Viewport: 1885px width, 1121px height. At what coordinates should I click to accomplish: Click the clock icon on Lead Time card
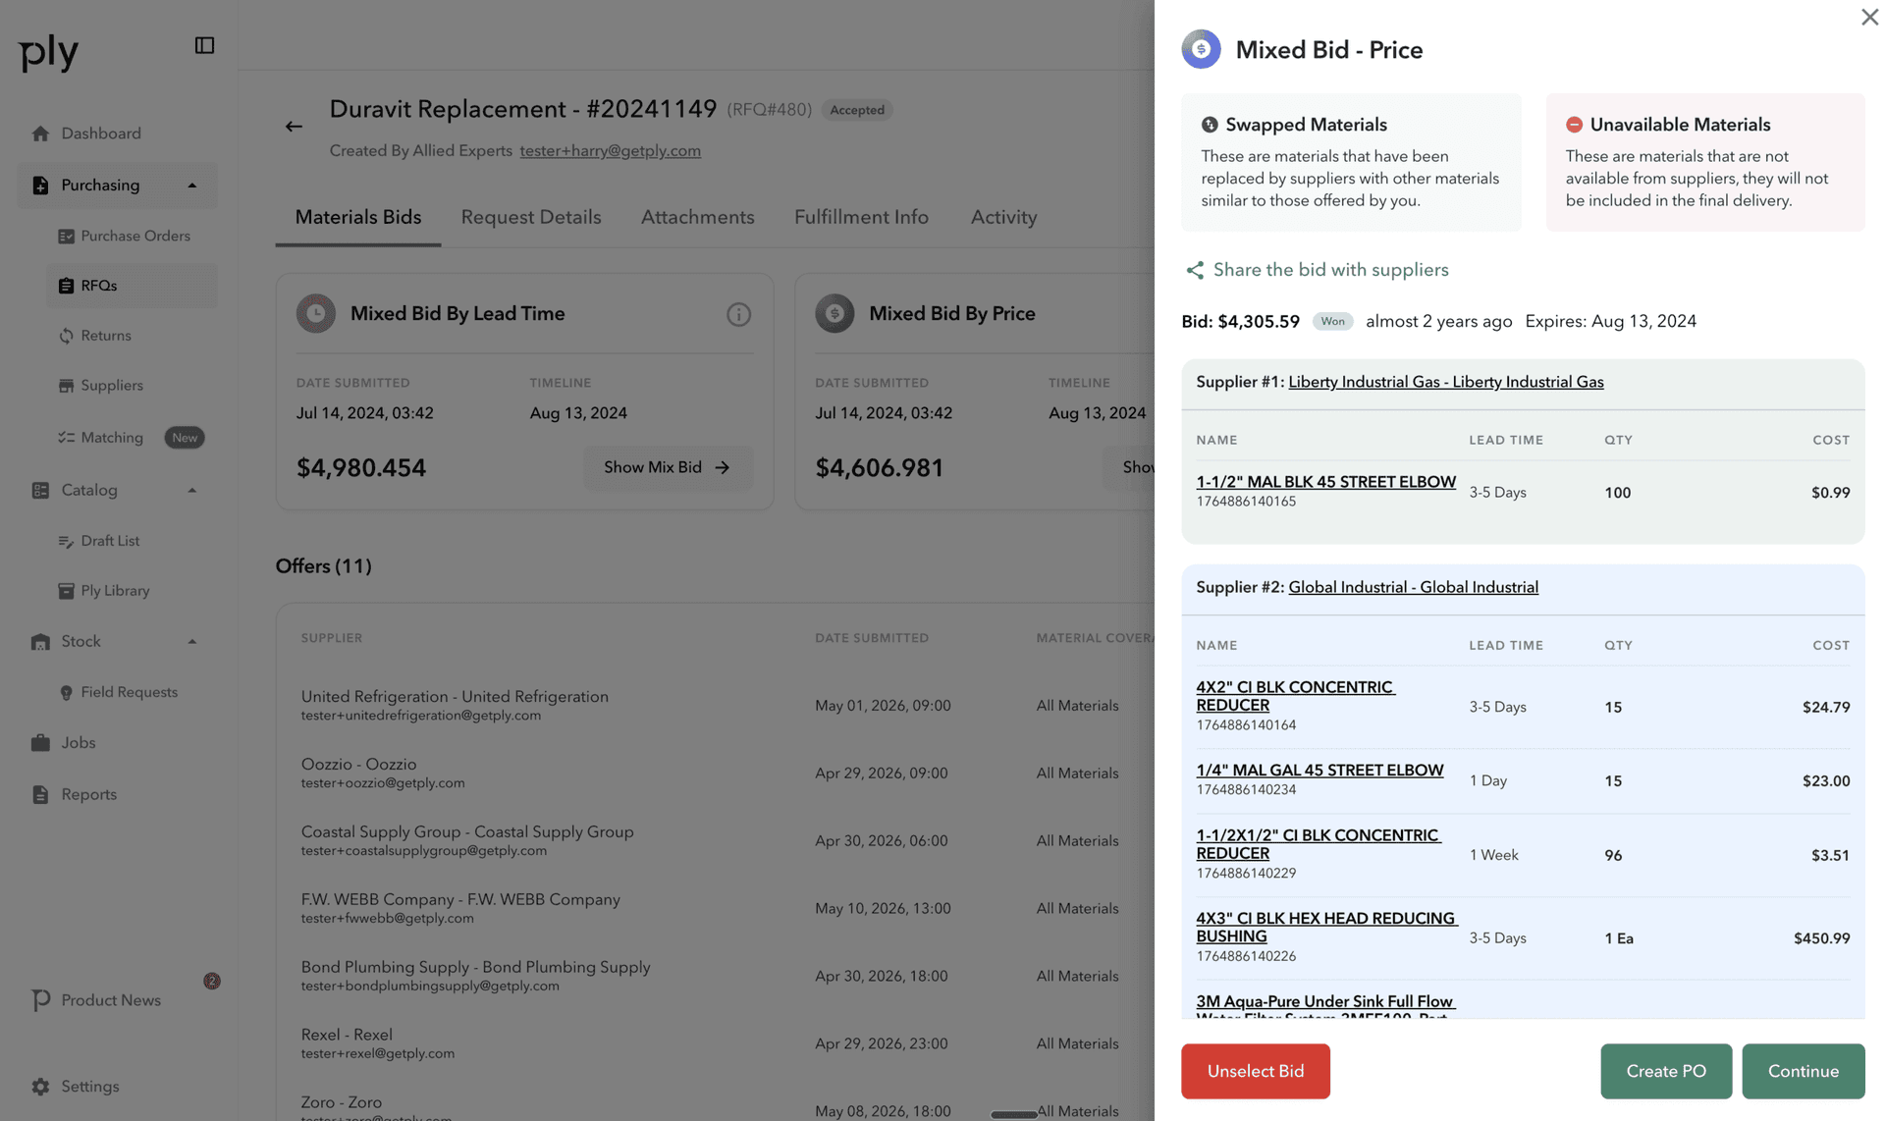[x=316, y=314]
